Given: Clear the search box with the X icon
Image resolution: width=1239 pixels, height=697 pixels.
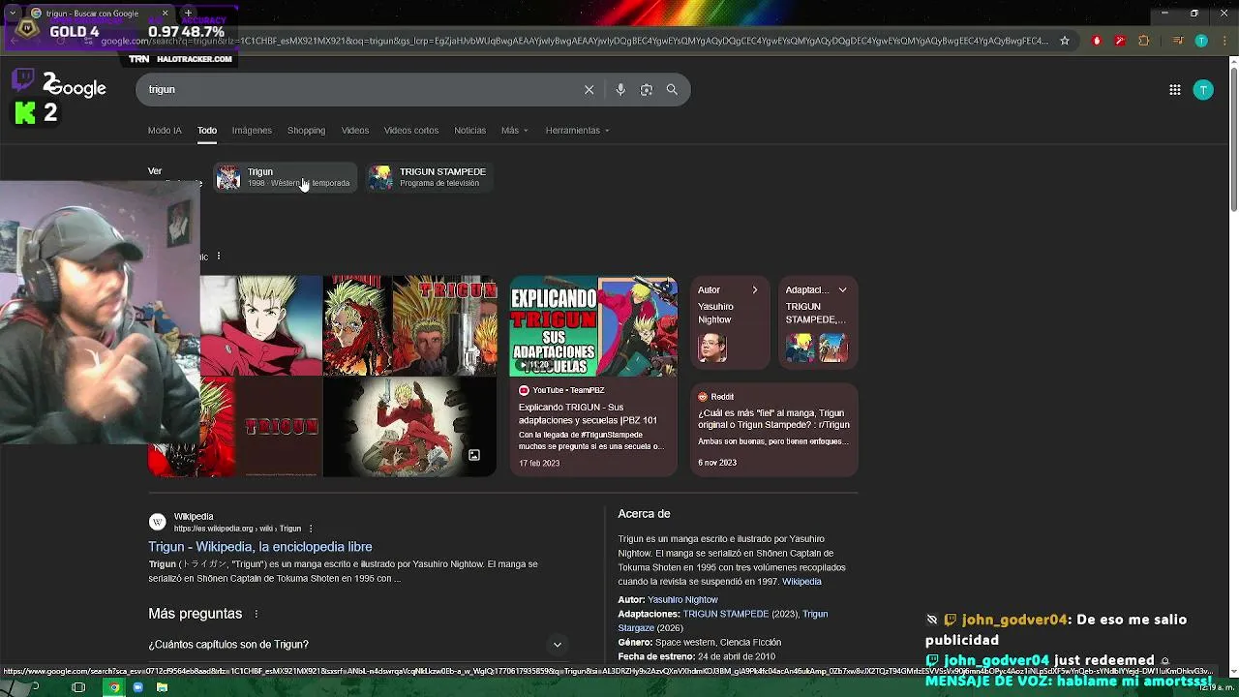Looking at the screenshot, I should click(589, 89).
